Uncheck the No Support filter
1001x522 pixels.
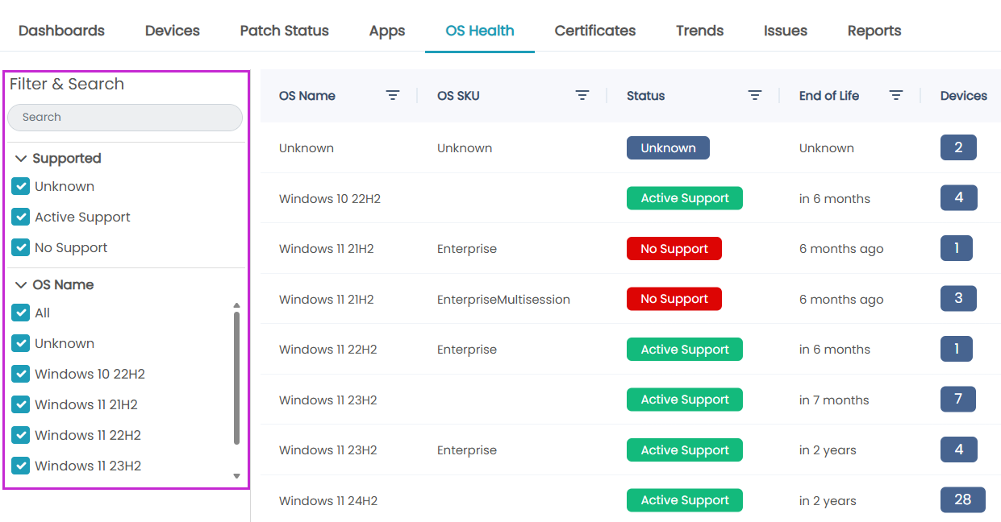tap(21, 247)
